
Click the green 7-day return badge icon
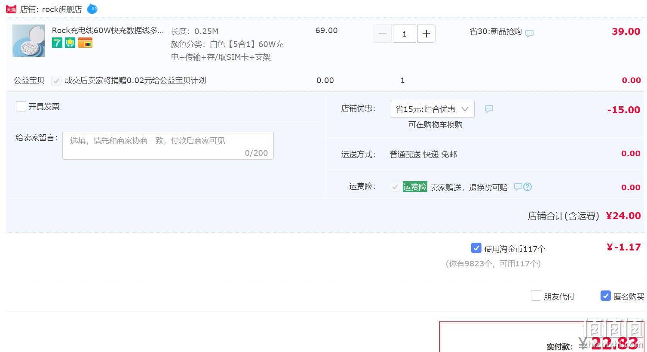57,43
